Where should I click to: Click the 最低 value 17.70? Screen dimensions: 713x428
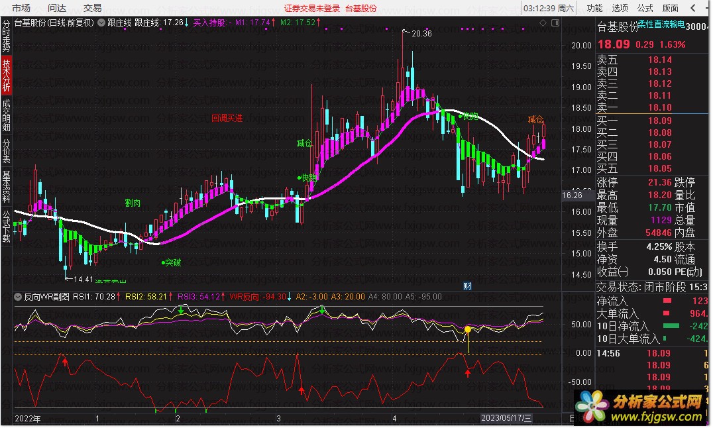coord(660,207)
